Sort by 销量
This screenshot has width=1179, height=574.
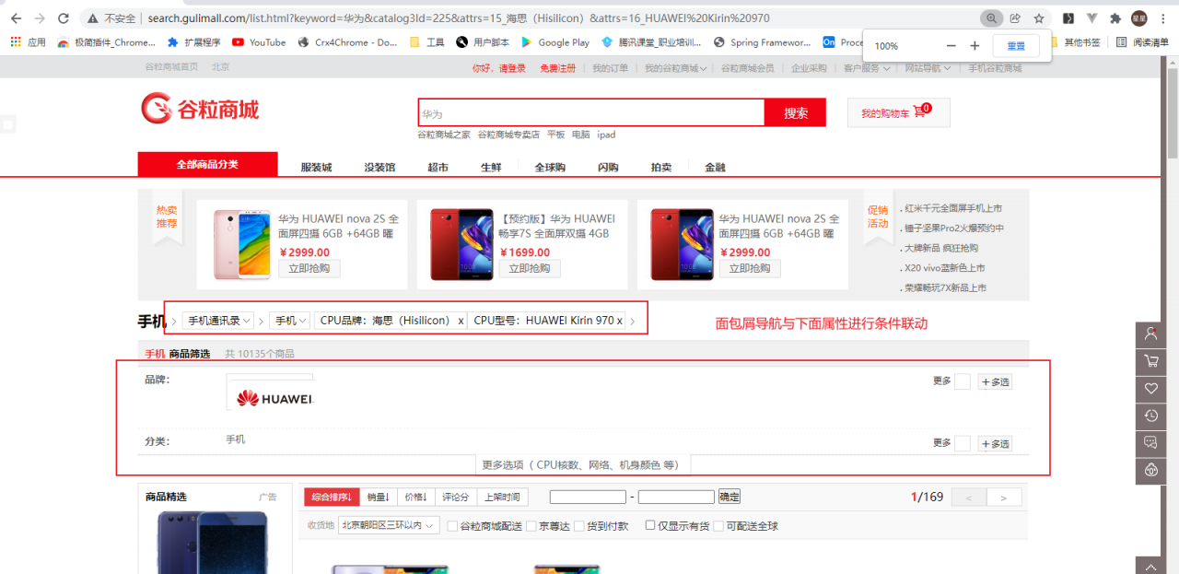[378, 498]
